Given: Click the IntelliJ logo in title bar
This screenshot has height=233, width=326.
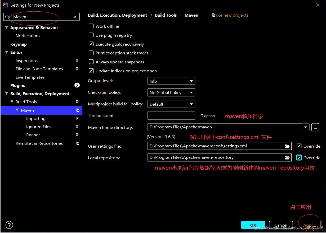Looking at the screenshot, I should [5, 5].
